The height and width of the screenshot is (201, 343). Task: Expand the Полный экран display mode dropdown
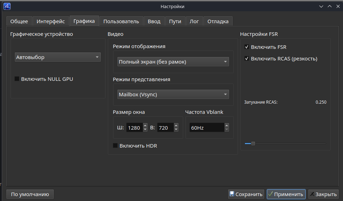pyautogui.click(x=173, y=62)
